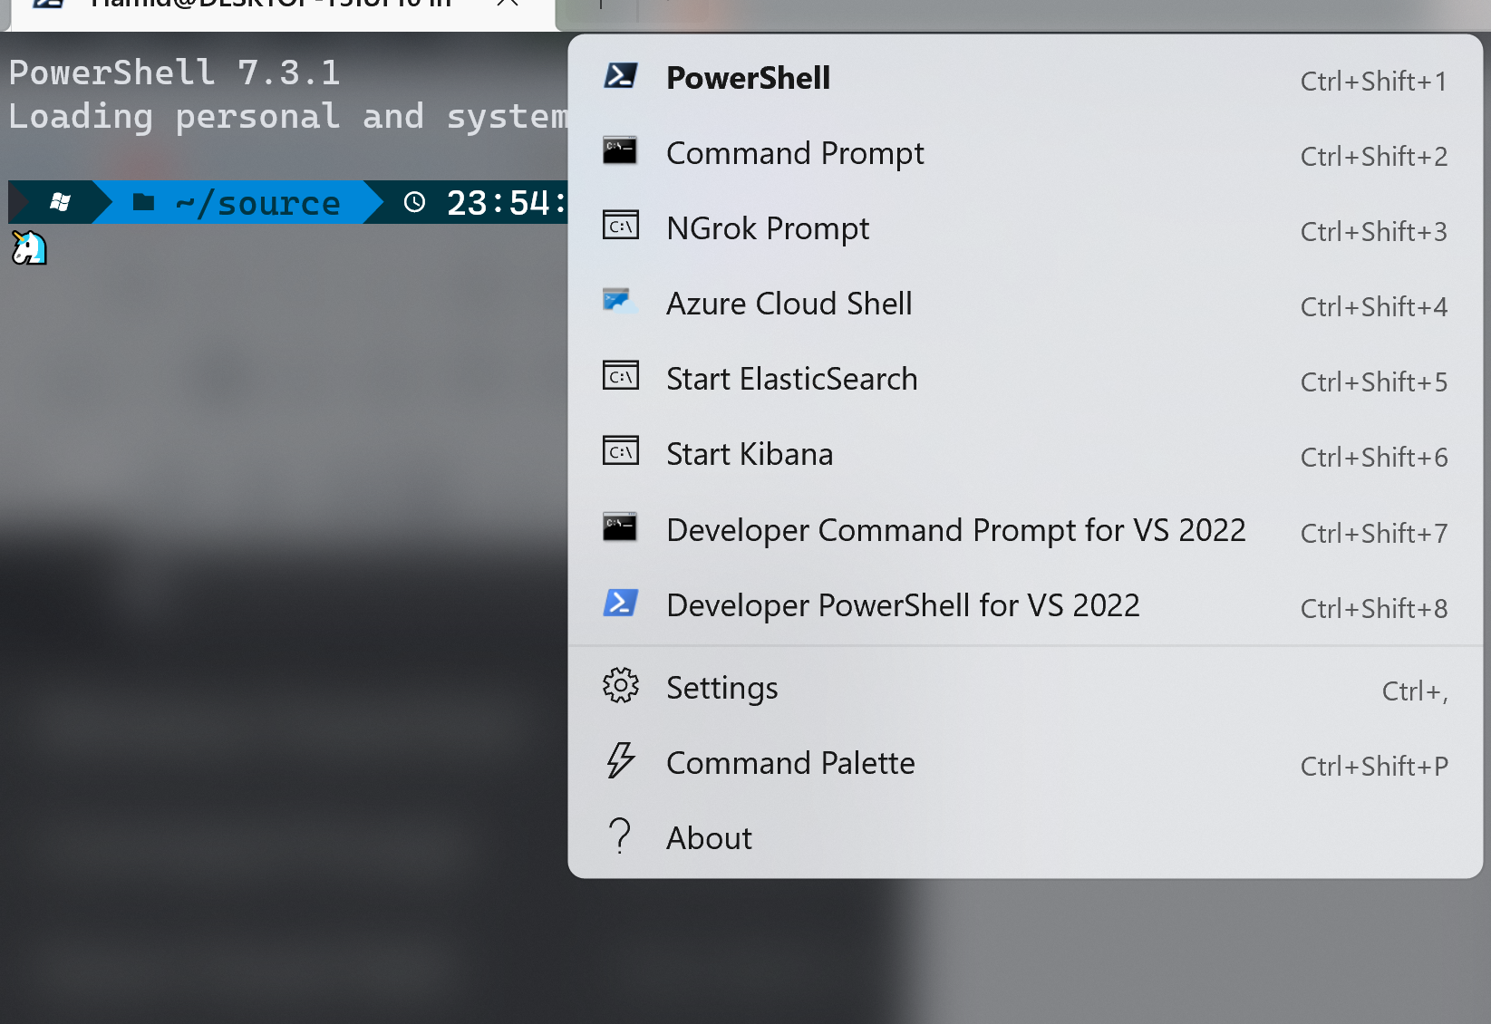Open Windows Terminal Settings

click(x=721, y=686)
